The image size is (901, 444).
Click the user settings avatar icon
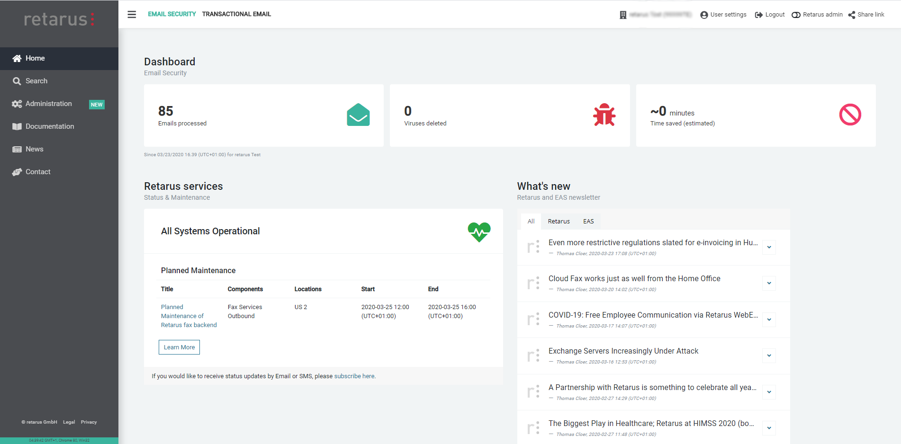click(x=704, y=15)
